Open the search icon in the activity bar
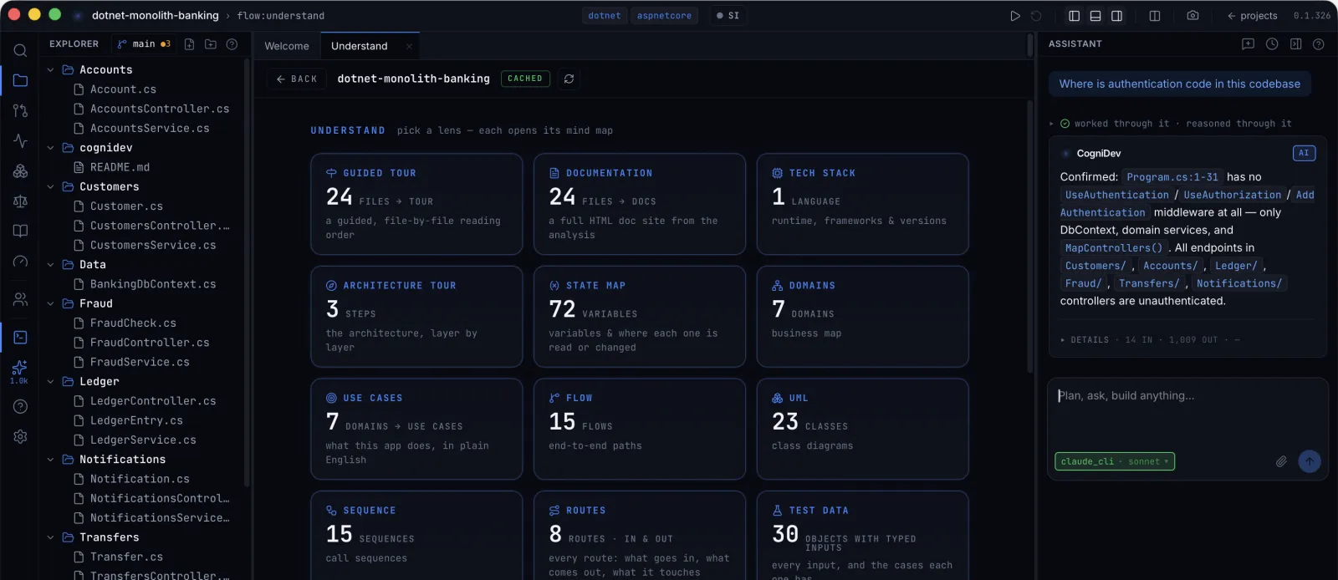The height and width of the screenshot is (580, 1338). pos(21,50)
